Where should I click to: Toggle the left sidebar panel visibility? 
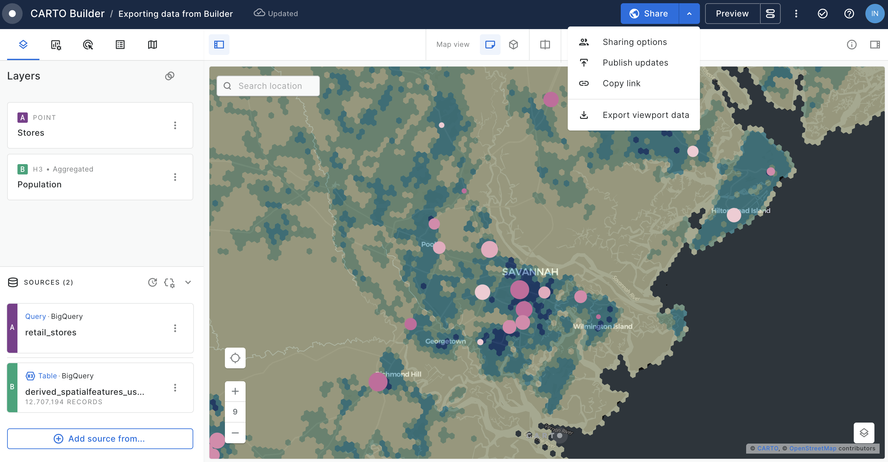[219, 45]
